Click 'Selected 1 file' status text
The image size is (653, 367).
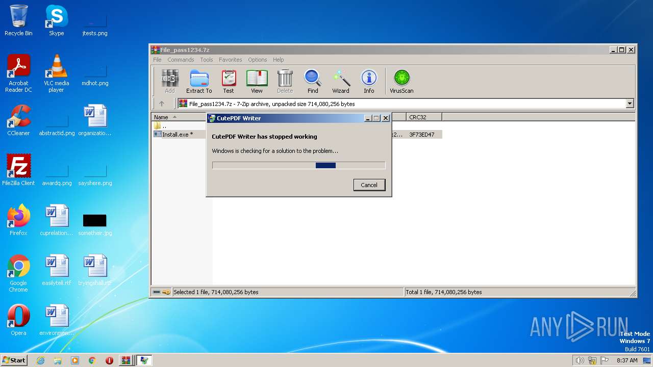click(x=216, y=292)
